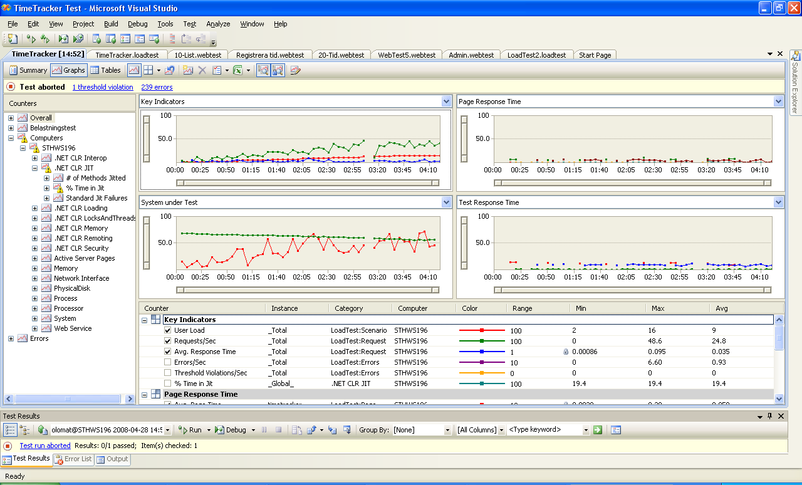Check the % Time in Jit counter
The image size is (802, 485).
[x=167, y=383]
